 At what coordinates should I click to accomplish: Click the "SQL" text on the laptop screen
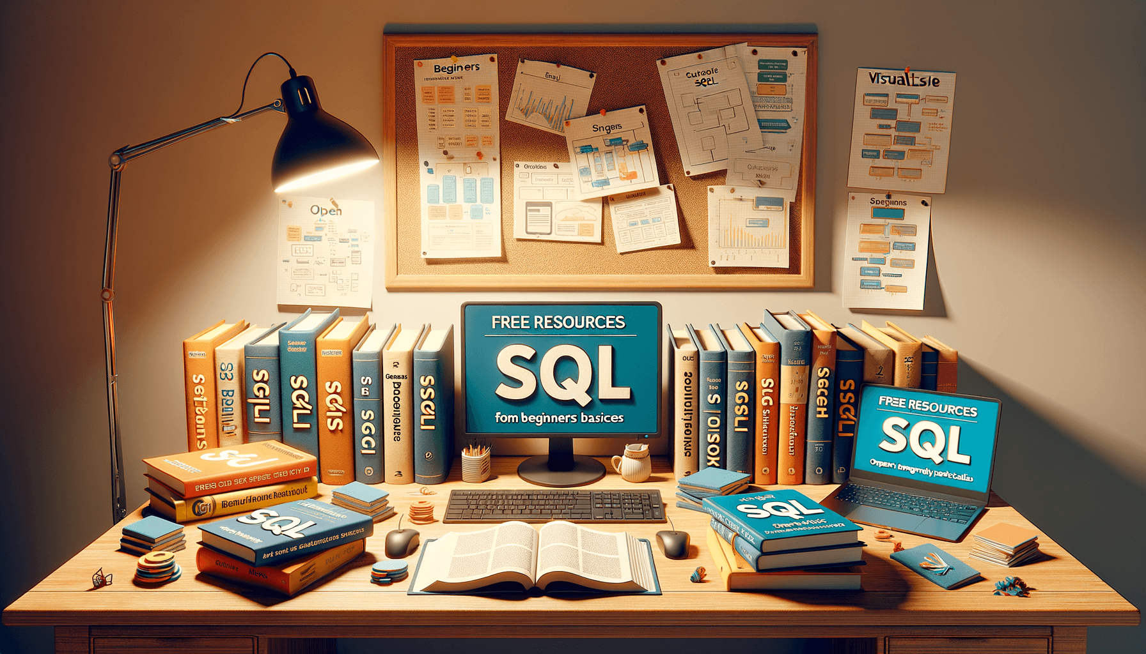pyautogui.click(x=926, y=441)
